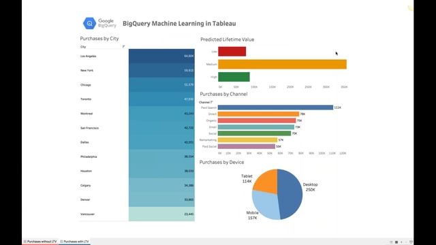Click the 'New York' city row label
This screenshot has height=245, width=436.
tap(87, 71)
